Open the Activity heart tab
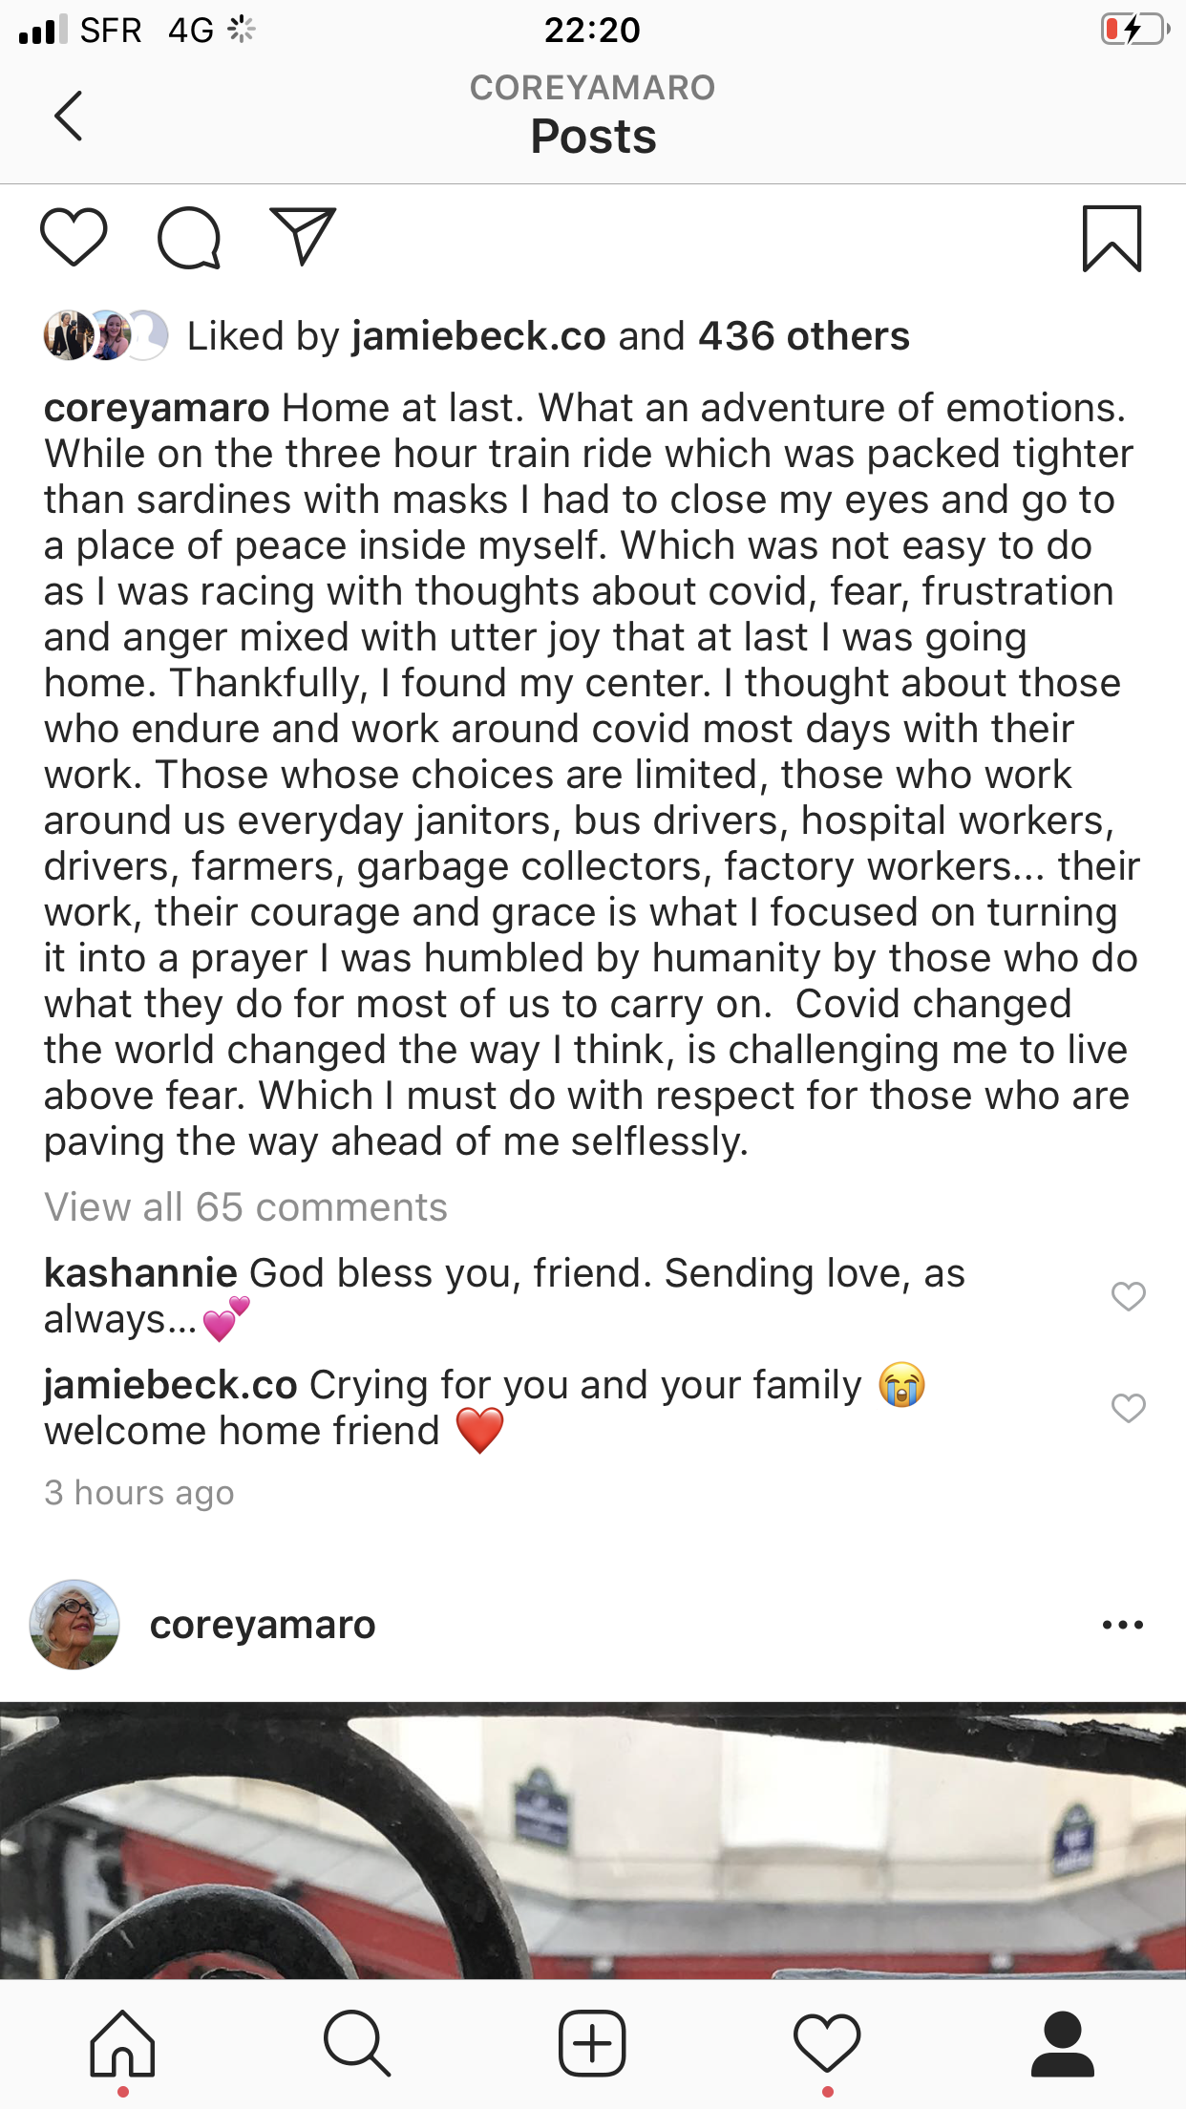Image resolution: width=1186 pixels, height=2109 pixels. [x=827, y=2044]
